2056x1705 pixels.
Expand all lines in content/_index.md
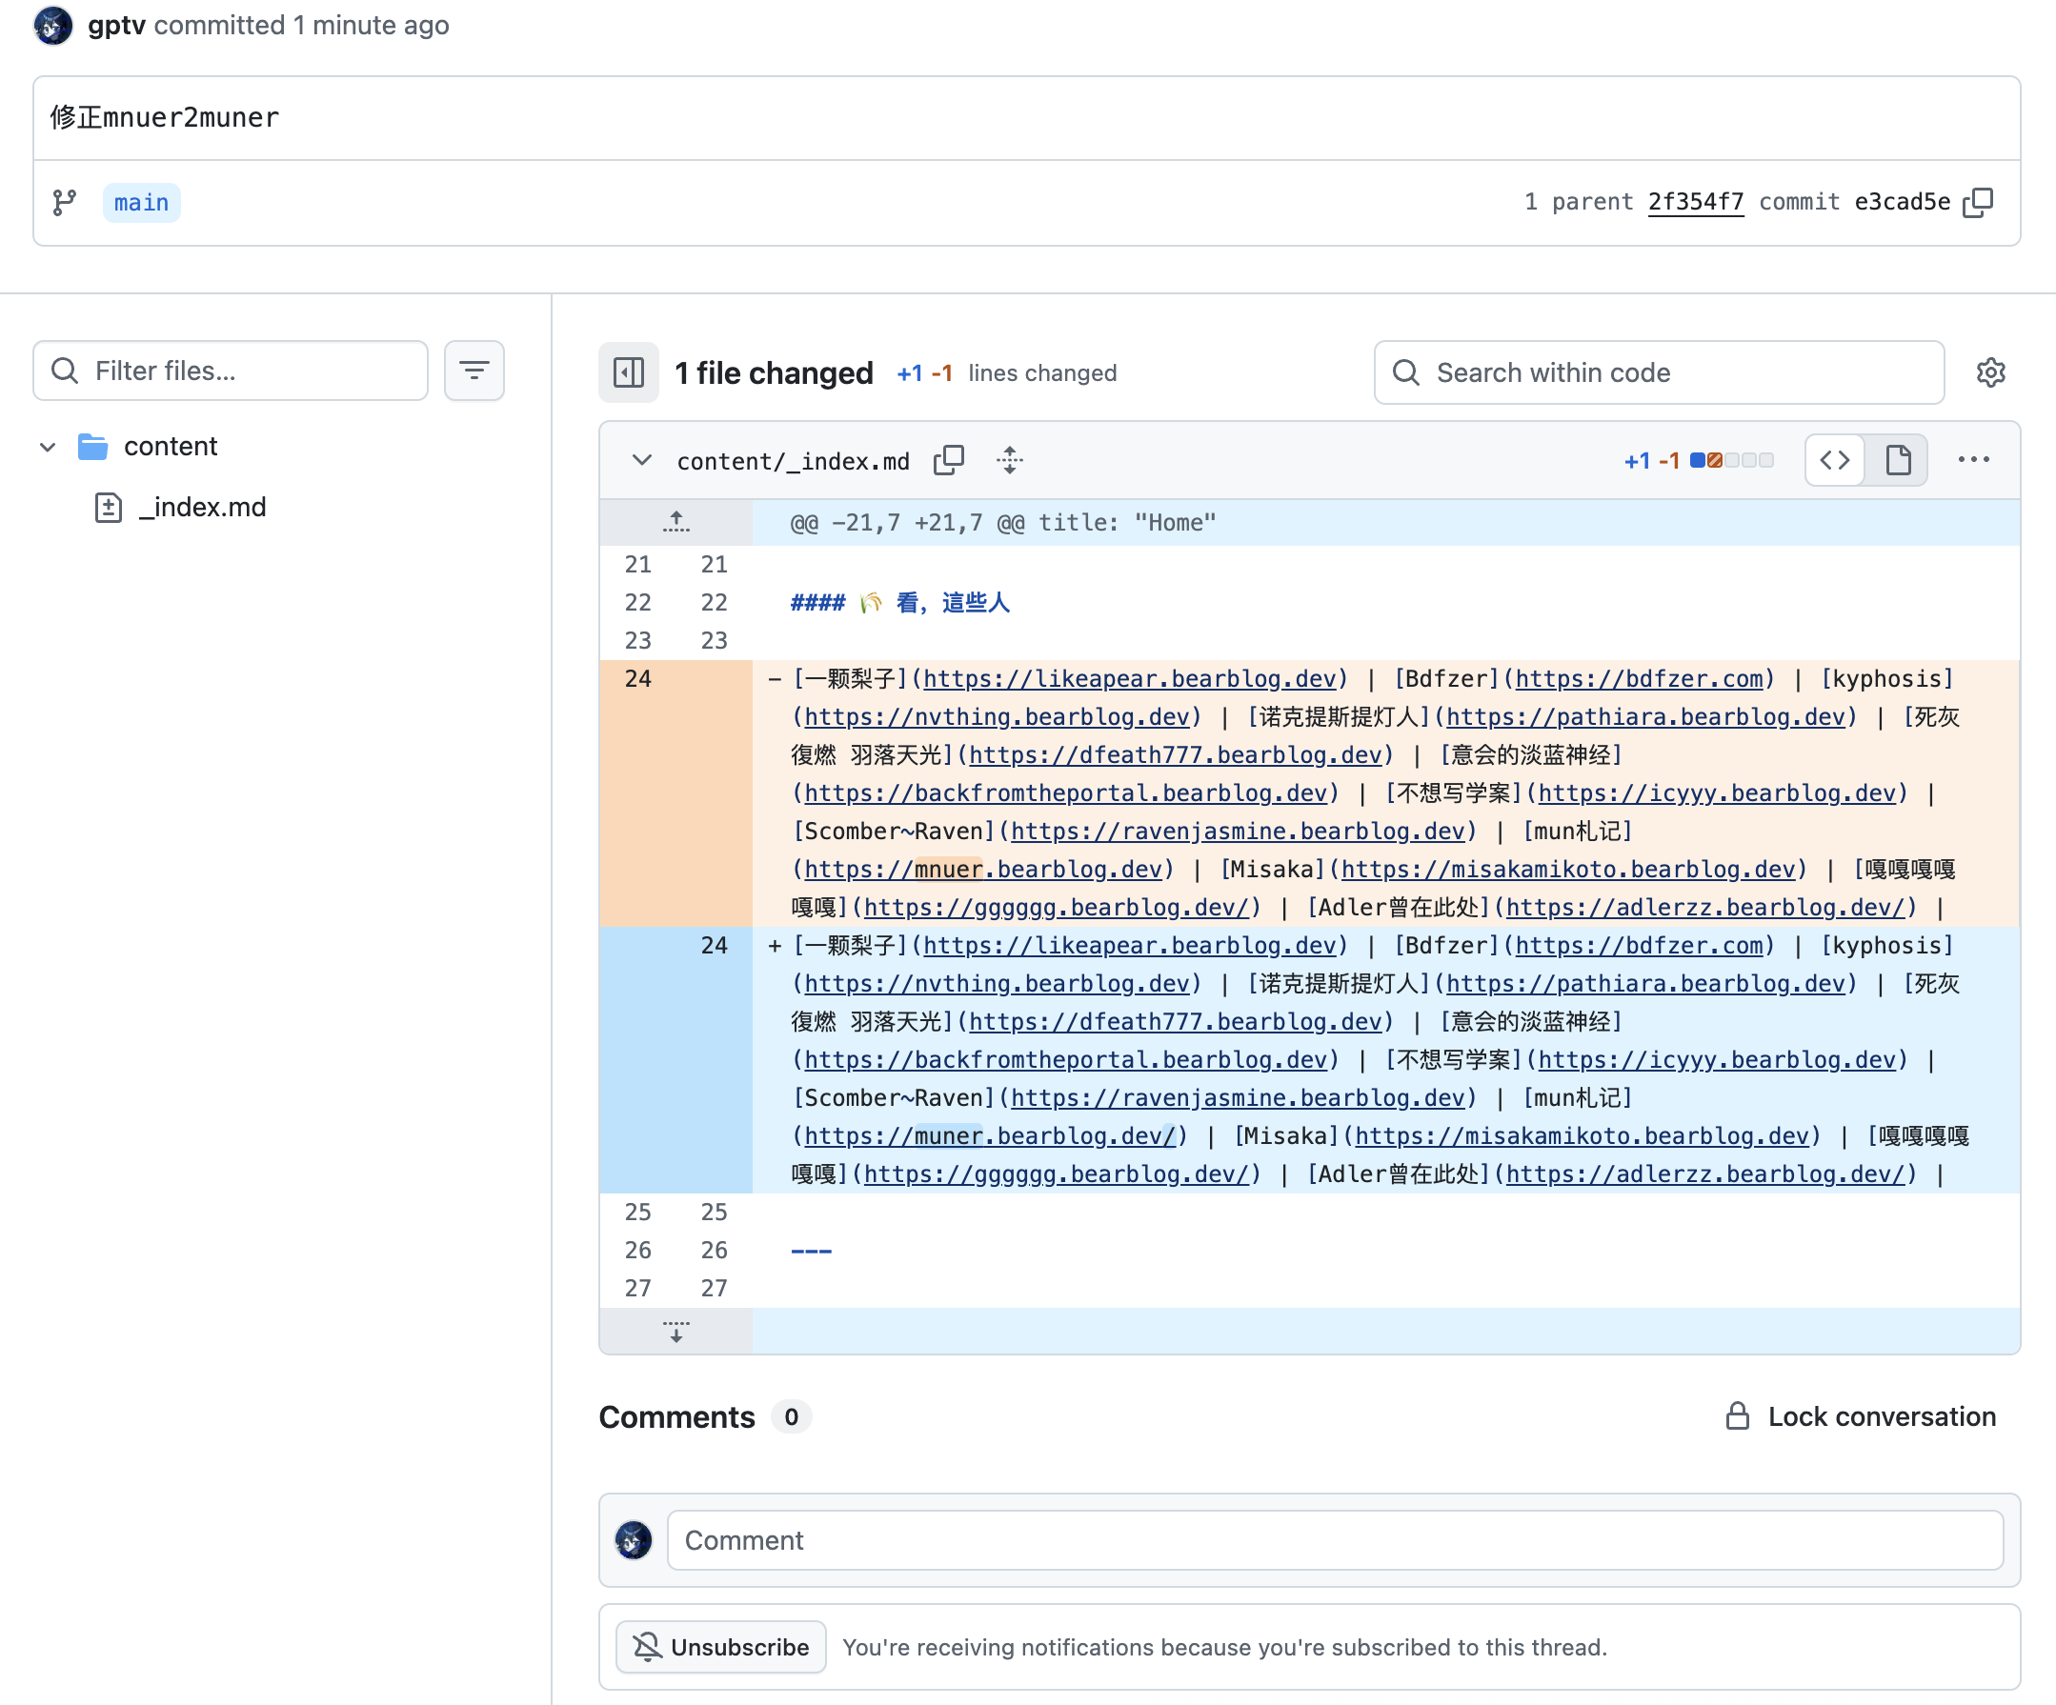coord(1009,460)
